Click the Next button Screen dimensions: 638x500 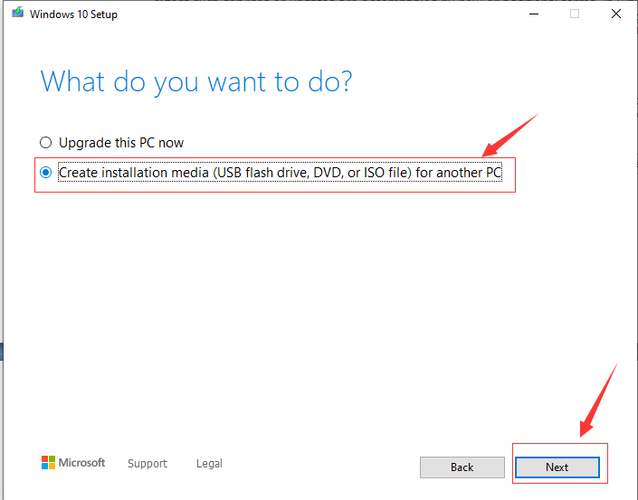point(557,467)
